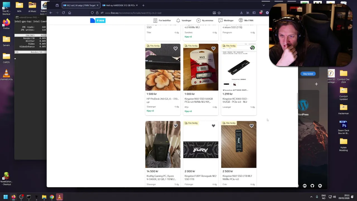
Task: Click the GitHub icon in background window
Action: coord(312,186)
